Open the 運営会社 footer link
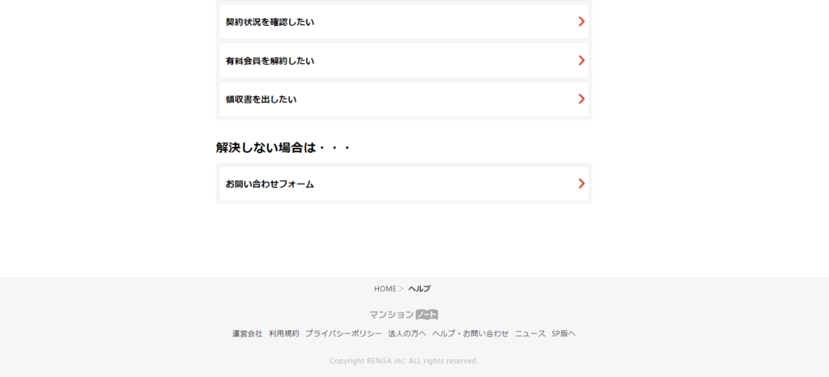829x377 pixels. [248, 333]
